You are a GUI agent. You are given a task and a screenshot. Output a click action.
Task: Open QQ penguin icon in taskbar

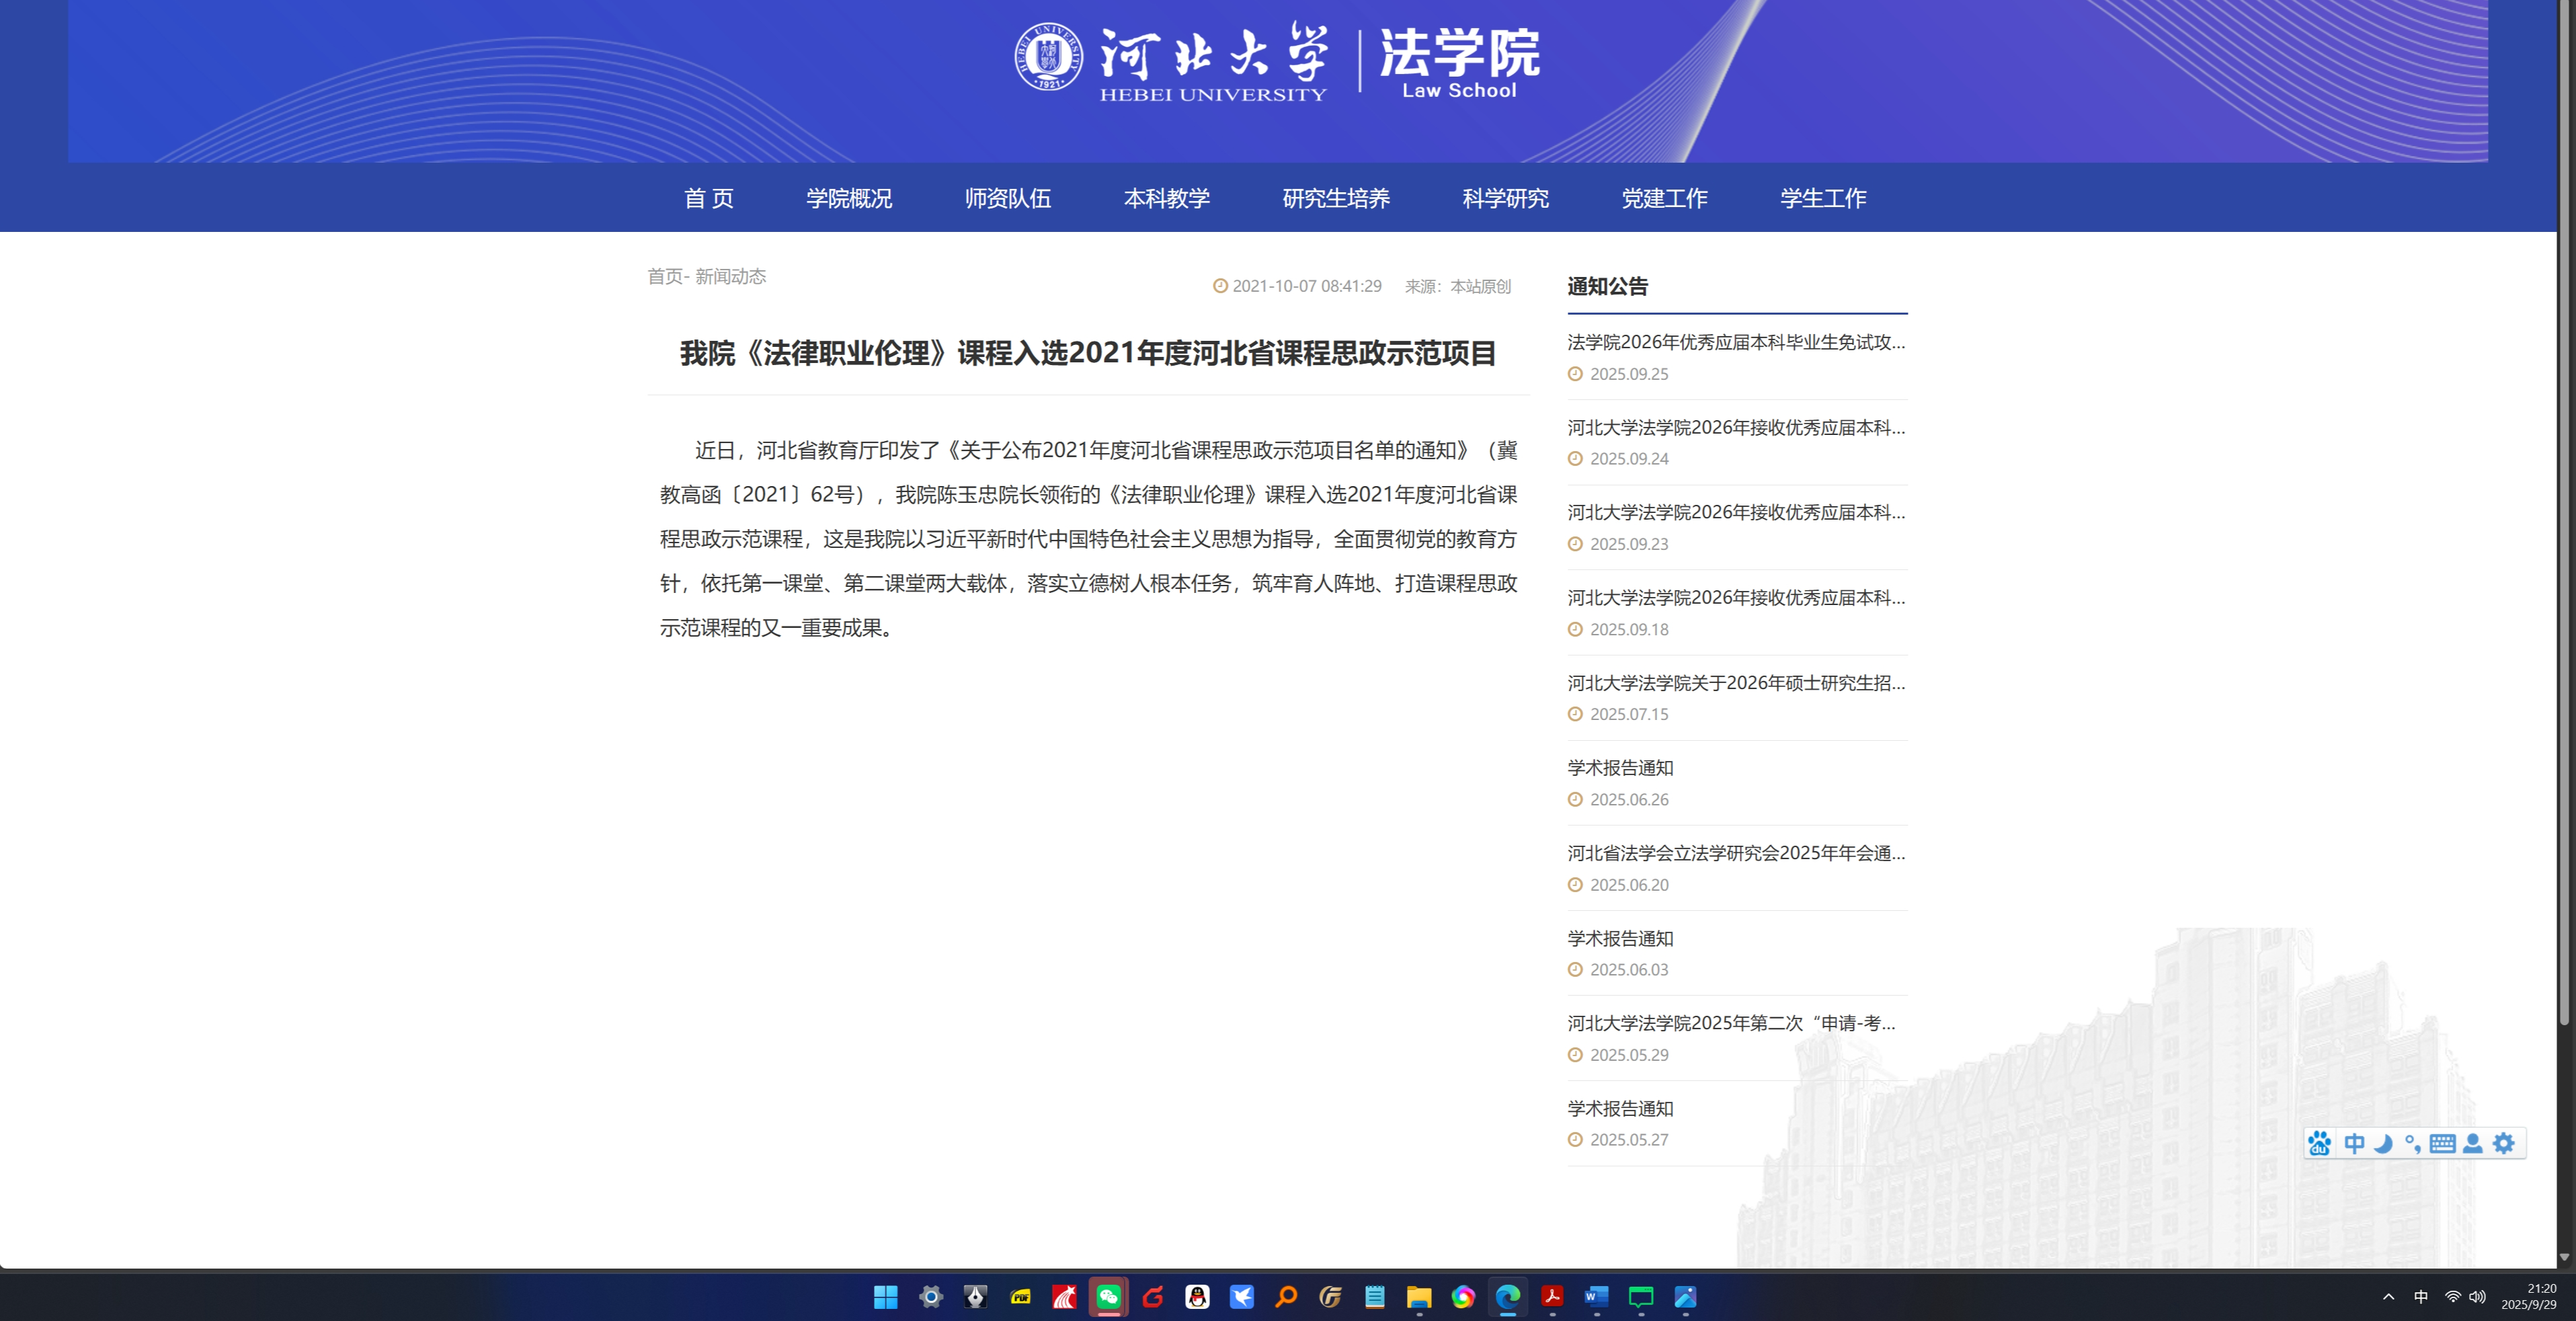pyautogui.click(x=1197, y=1297)
